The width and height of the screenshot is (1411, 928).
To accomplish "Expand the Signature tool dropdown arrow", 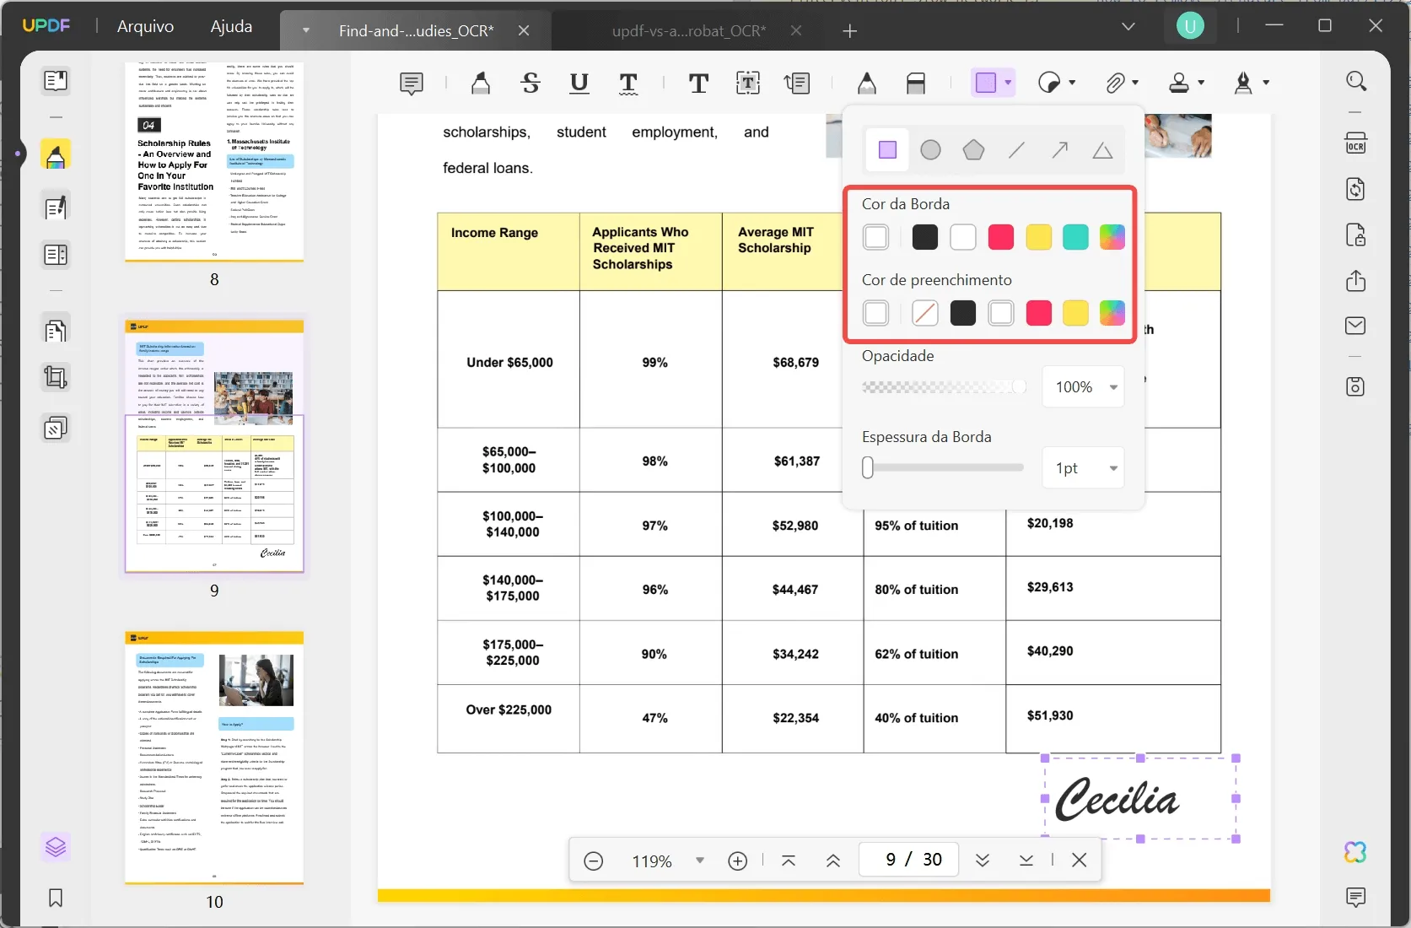I will click(x=1266, y=83).
